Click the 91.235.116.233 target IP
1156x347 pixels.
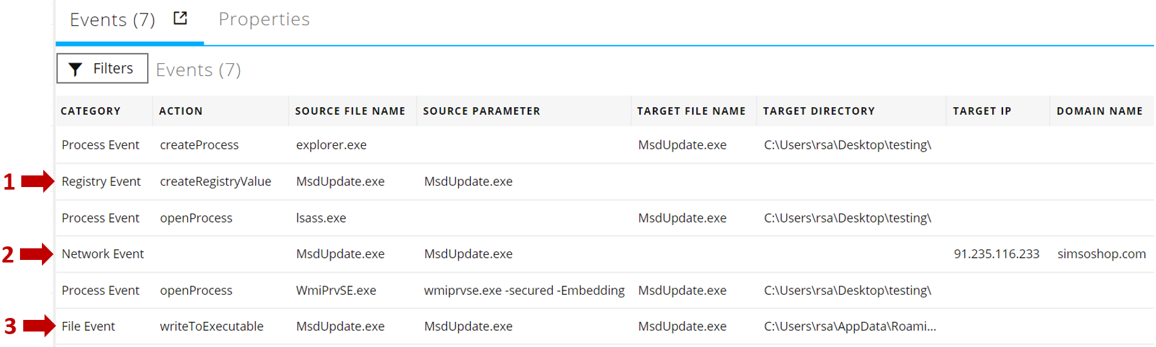996,254
